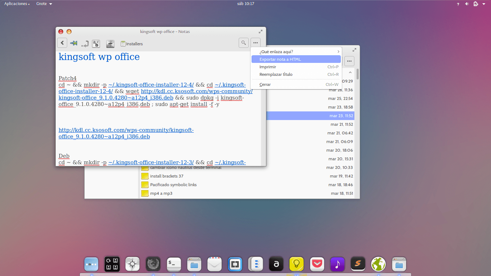Open the kdl.cc.ksosoft.com URL after 'wget'

pyautogui.click(x=197, y=91)
